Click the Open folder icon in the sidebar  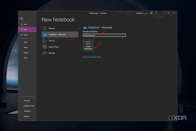tap(22, 35)
